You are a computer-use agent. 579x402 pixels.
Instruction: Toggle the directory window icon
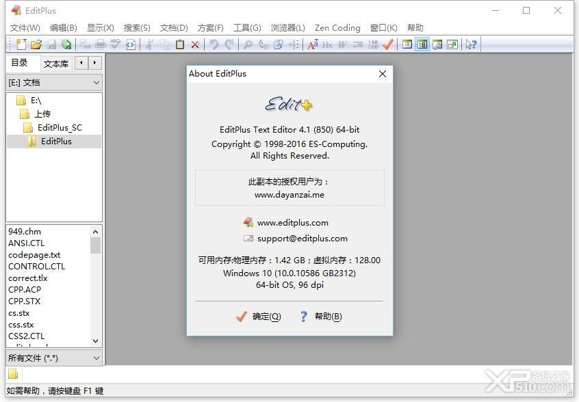coord(407,44)
